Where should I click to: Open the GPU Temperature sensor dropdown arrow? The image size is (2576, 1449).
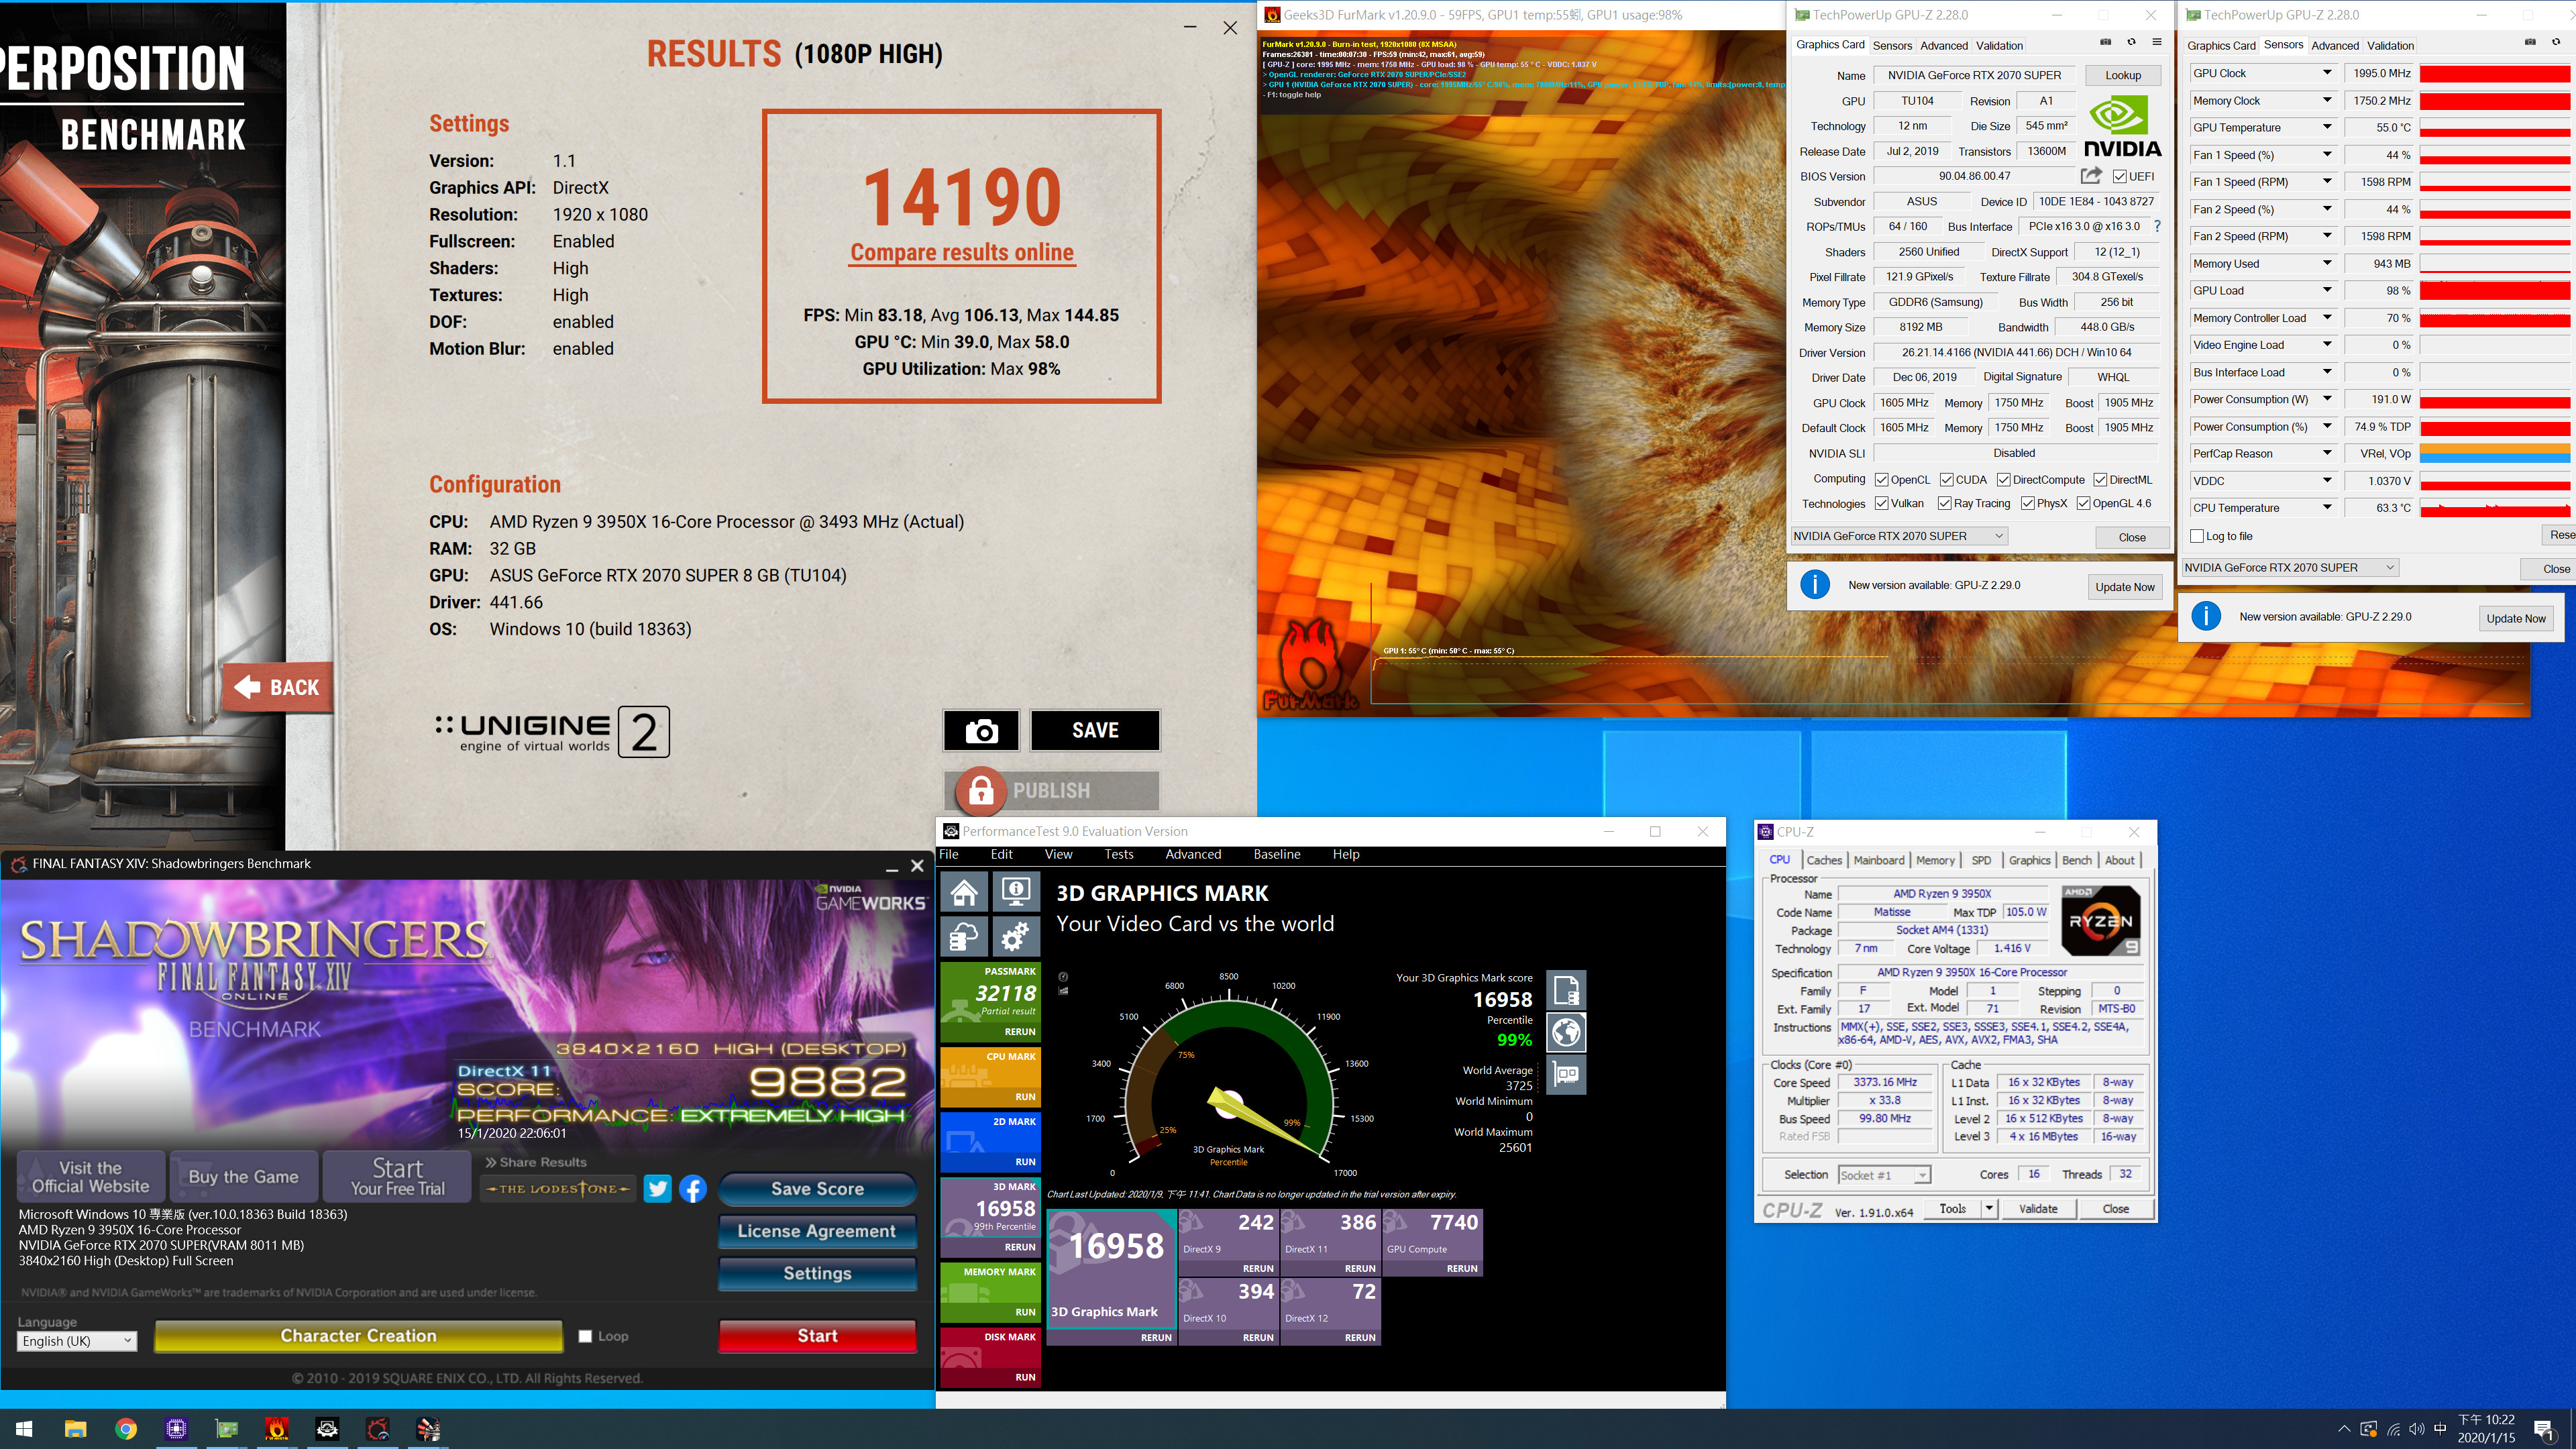2327,127
